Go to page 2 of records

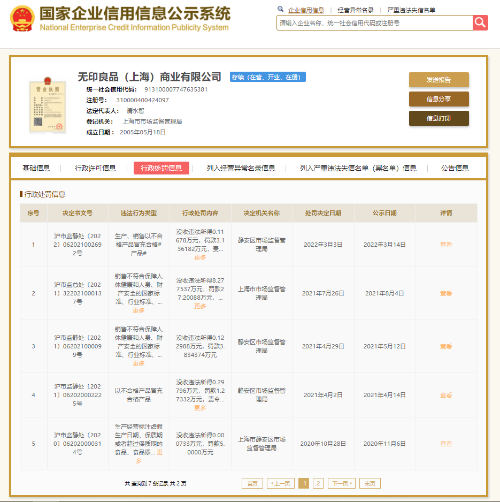click(318, 483)
